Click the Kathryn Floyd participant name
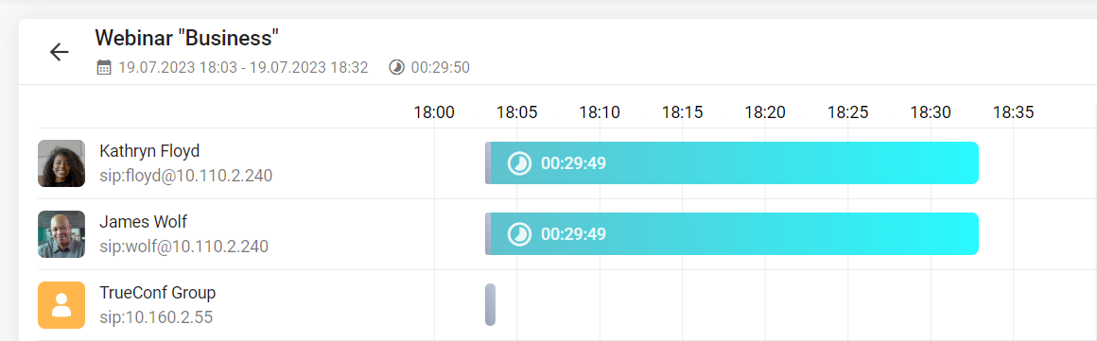The width and height of the screenshot is (1097, 341). (x=149, y=151)
